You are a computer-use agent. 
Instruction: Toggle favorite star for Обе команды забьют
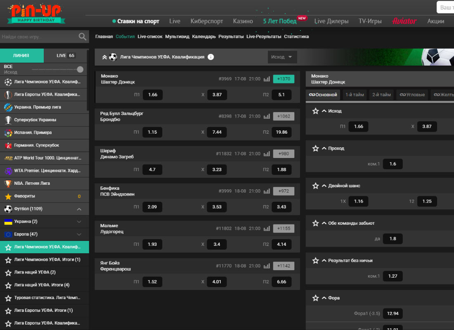pos(316,223)
